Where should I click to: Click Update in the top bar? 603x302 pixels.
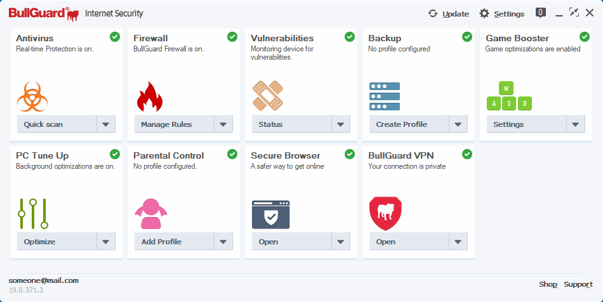tap(448, 13)
